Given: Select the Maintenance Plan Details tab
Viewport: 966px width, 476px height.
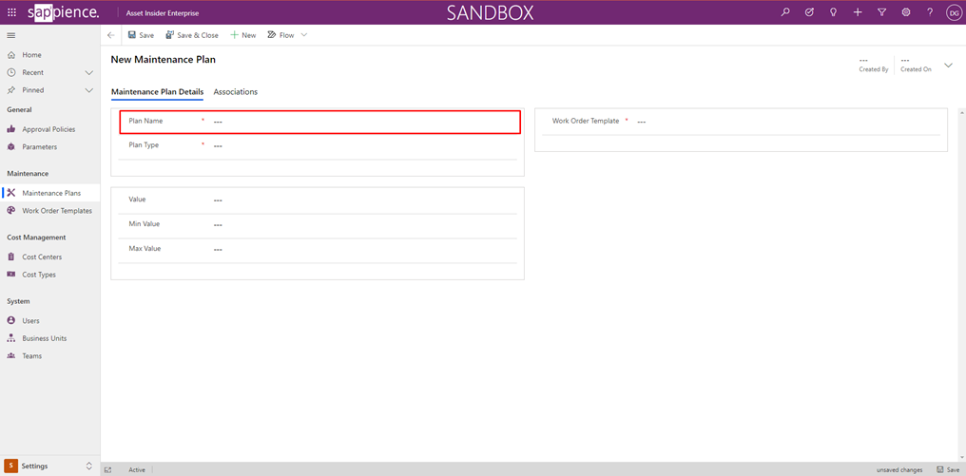Looking at the screenshot, I should (157, 92).
